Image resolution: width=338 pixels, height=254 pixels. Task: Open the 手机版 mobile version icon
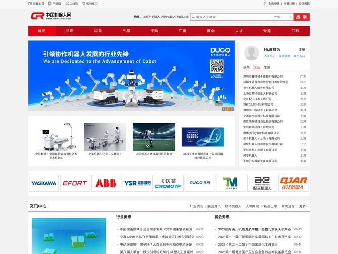(50, 4)
